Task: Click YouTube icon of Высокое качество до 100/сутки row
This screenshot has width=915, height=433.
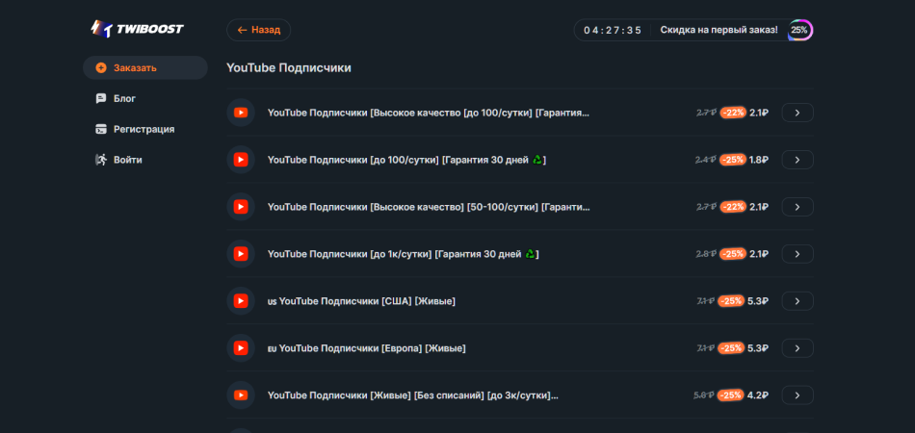Action: (241, 113)
